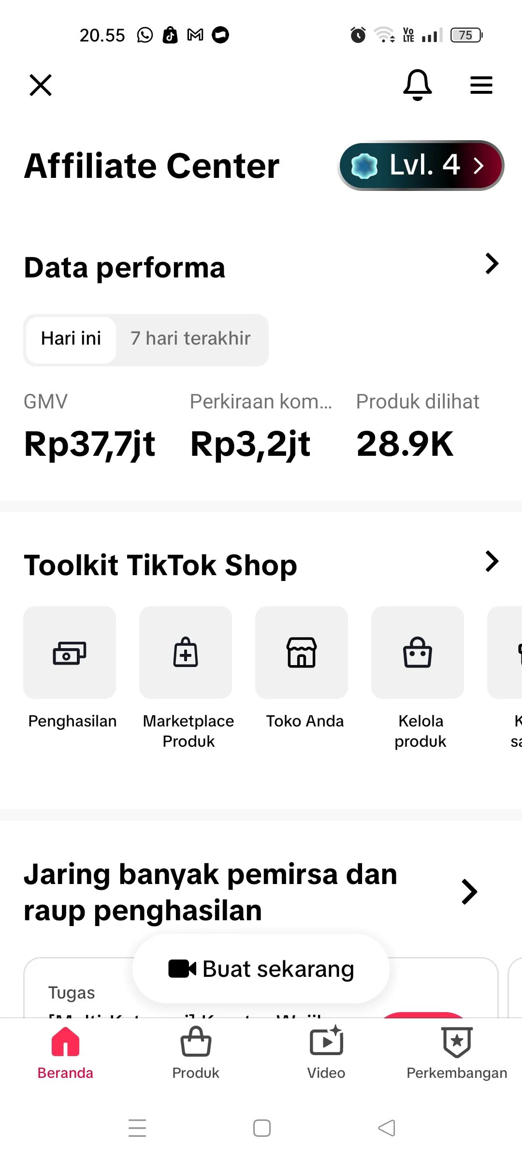Open the Penghasilan toolkit icon

[x=70, y=652]
